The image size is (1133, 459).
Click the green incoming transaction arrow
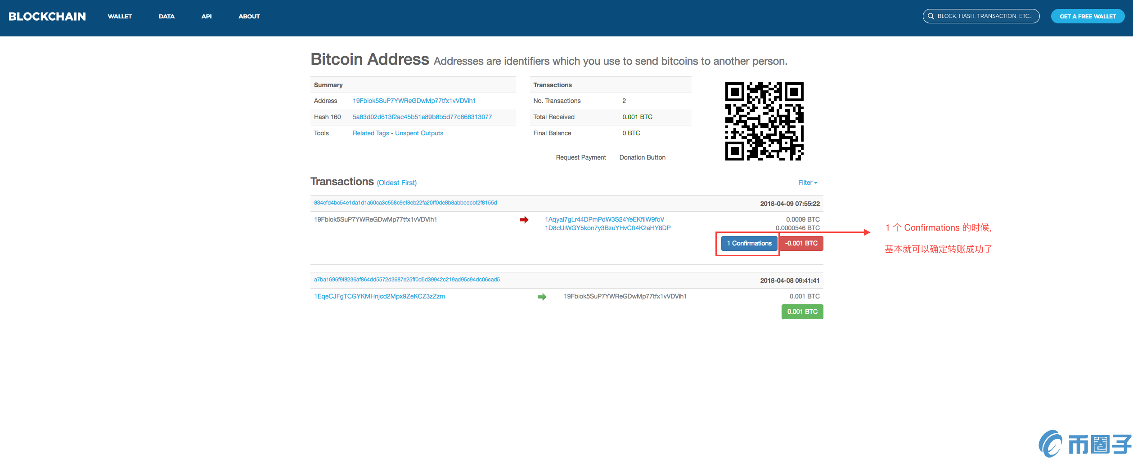click(x=542, y=297)
